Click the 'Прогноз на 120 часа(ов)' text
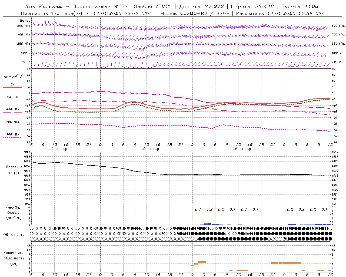Viewport: 346px width, 277px height. (52, 13)
